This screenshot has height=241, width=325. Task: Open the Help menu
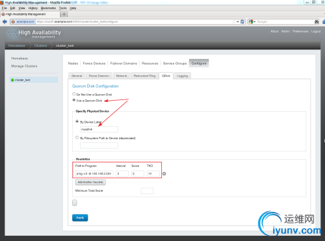tap(73, 8)
